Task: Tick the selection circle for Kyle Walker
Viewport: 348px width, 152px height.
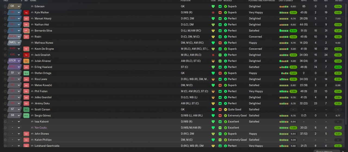Action: (5, 12)
